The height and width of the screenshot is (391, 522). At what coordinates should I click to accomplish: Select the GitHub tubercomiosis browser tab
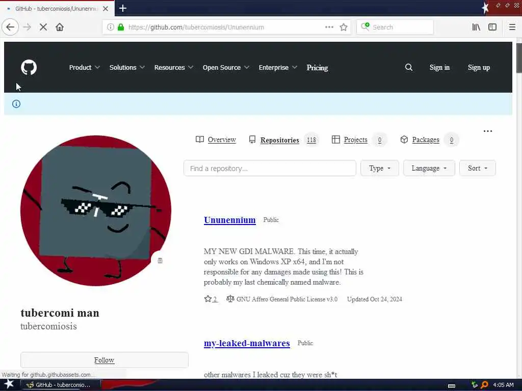point(57,8)
